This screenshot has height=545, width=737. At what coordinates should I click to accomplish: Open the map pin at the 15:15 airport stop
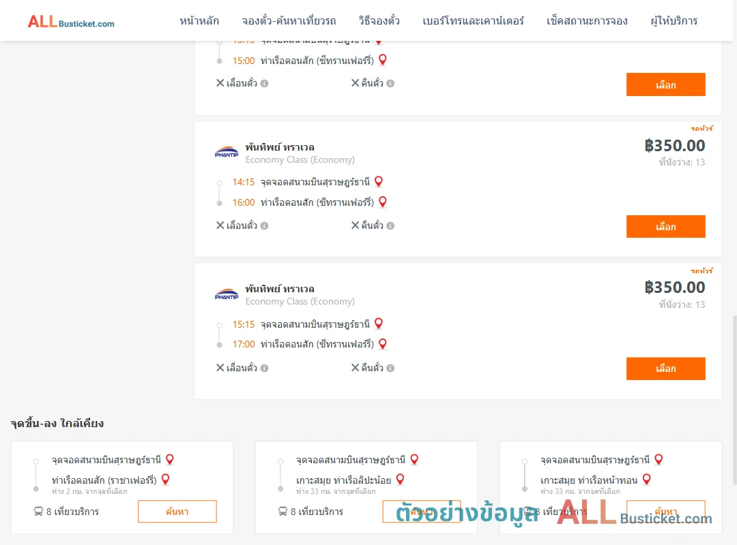[378, 324]
